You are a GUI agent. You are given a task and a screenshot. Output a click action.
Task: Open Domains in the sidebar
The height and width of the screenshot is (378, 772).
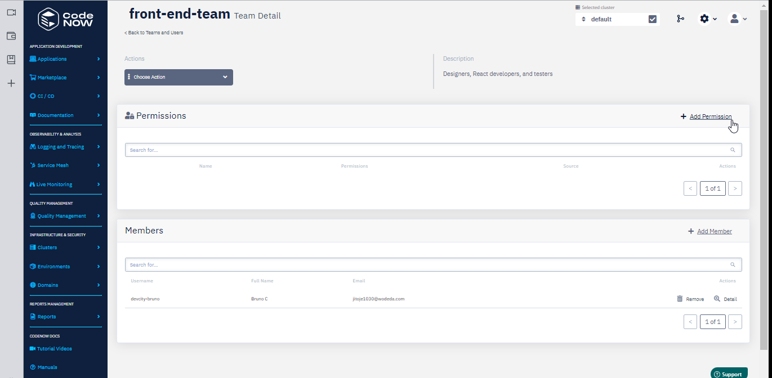coord(48,285)
